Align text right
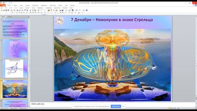Viewport: 197px width, 111px height. (35, 13)
